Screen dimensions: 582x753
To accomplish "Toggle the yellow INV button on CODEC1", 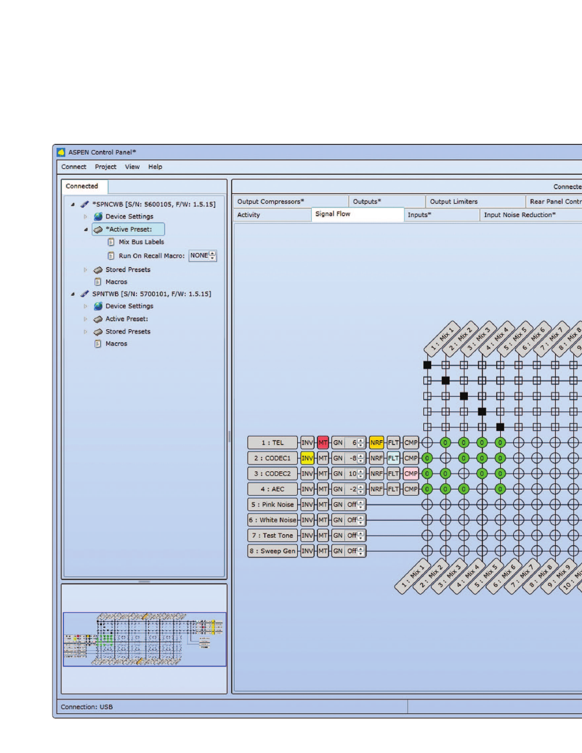I will (307, 458).
